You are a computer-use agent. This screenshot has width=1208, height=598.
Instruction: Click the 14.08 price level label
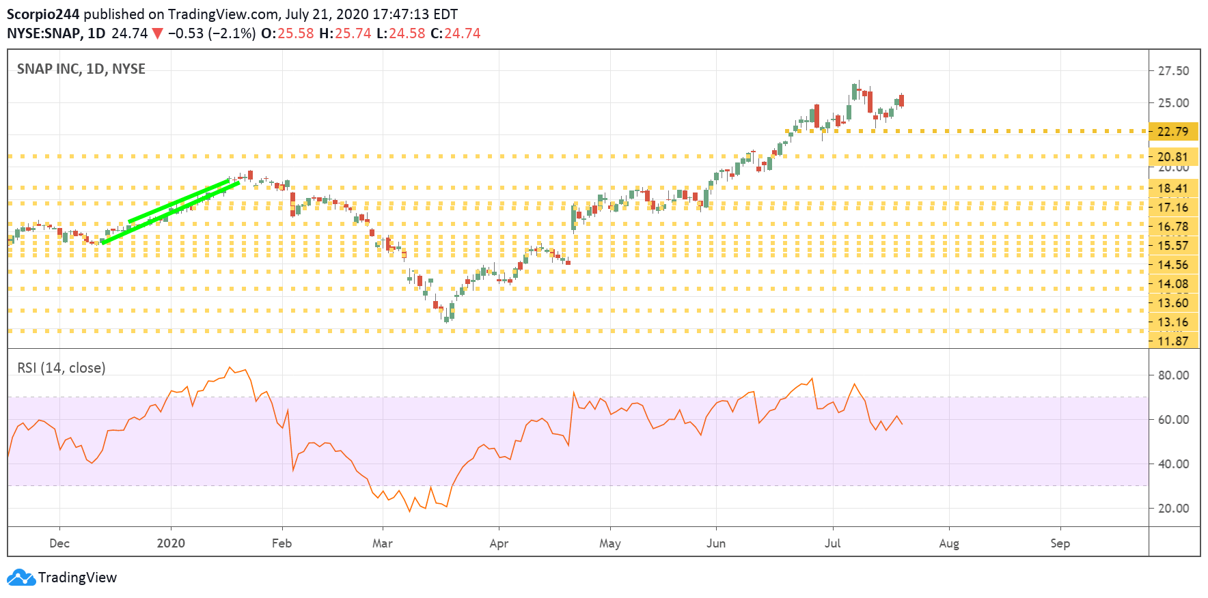tap(1173, 283)
